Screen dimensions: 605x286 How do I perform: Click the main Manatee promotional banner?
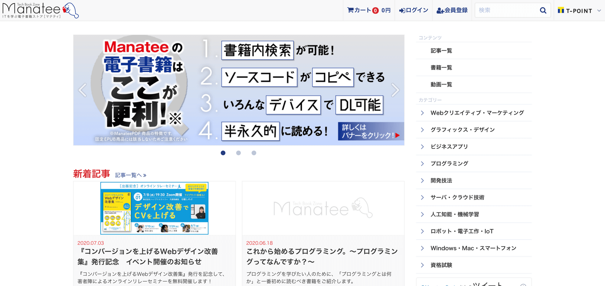coord(238,90)
